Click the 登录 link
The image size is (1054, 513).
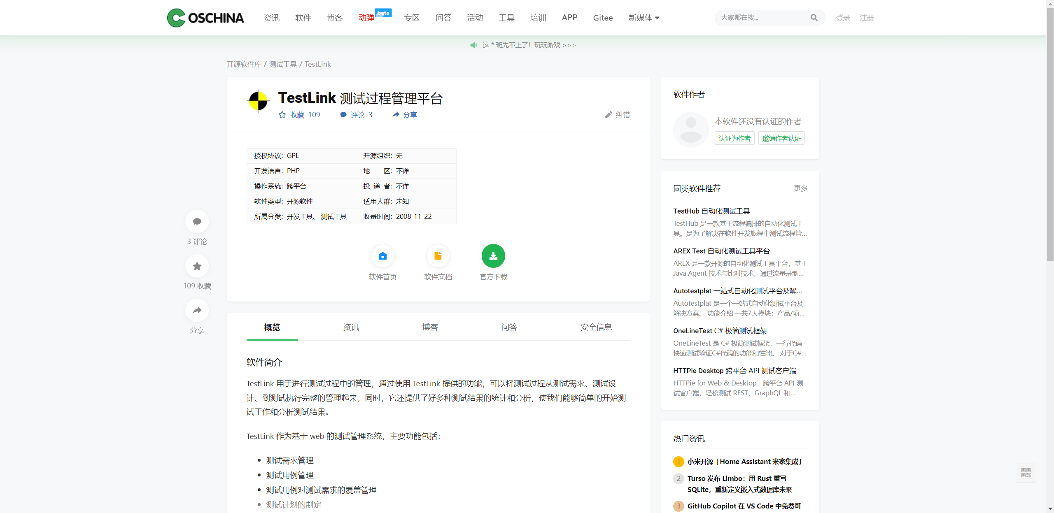tap(843, 18)
